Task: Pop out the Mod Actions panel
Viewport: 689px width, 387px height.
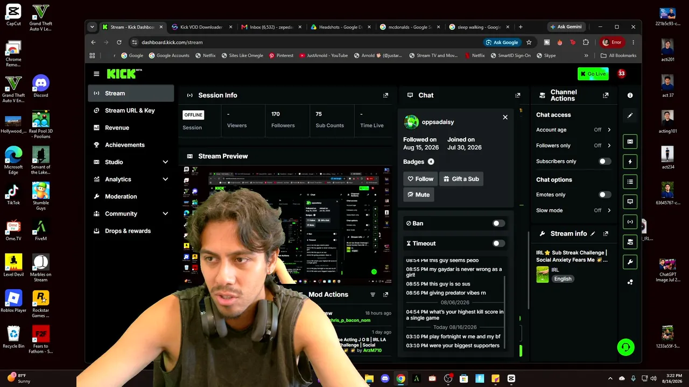Action: click(x=385, y=295)
